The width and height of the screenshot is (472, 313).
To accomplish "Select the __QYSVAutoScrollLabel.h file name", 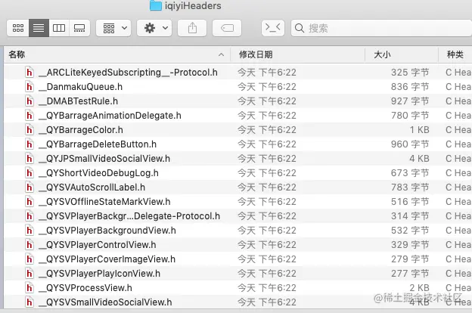I will pyautogui.click(x=92, y=187).
